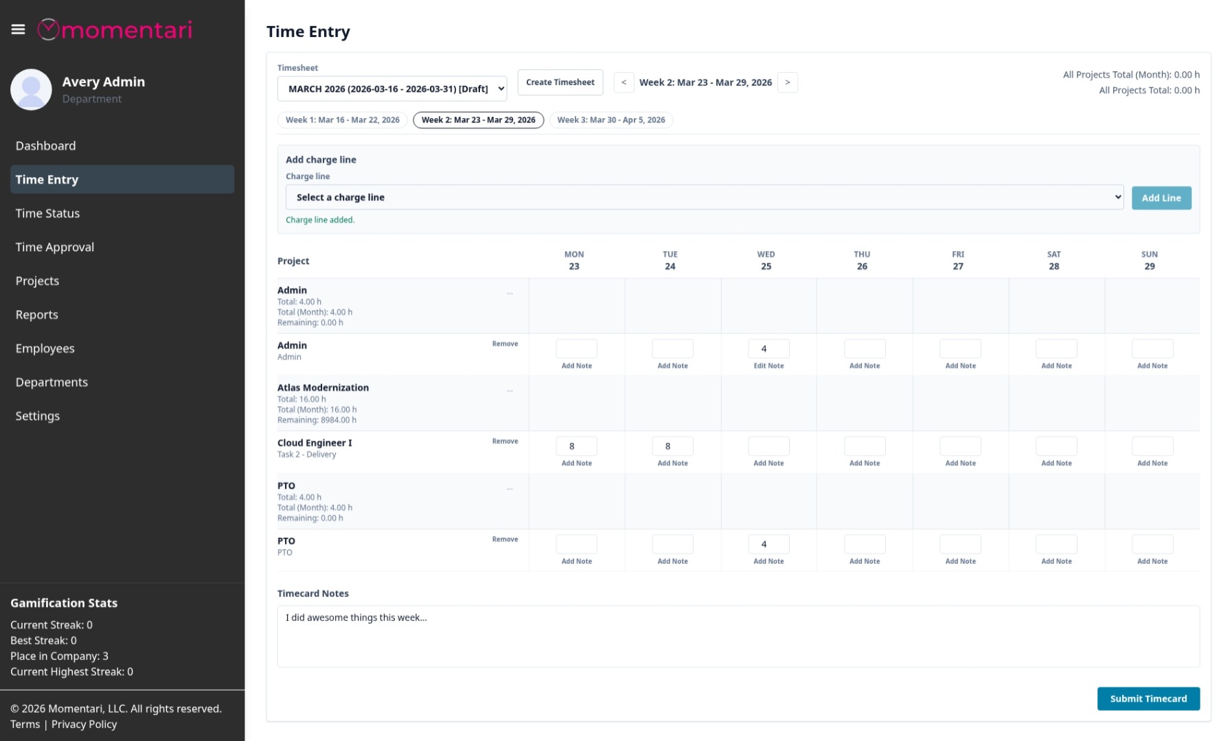Click Avery Admin's avatar picture

click(x=31, y=89)
